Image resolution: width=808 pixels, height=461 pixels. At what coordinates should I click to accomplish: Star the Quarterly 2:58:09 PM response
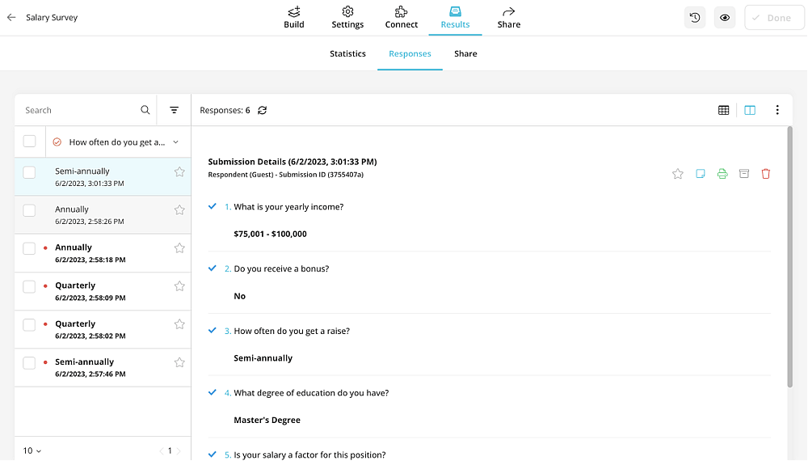(x=179, y=286)
